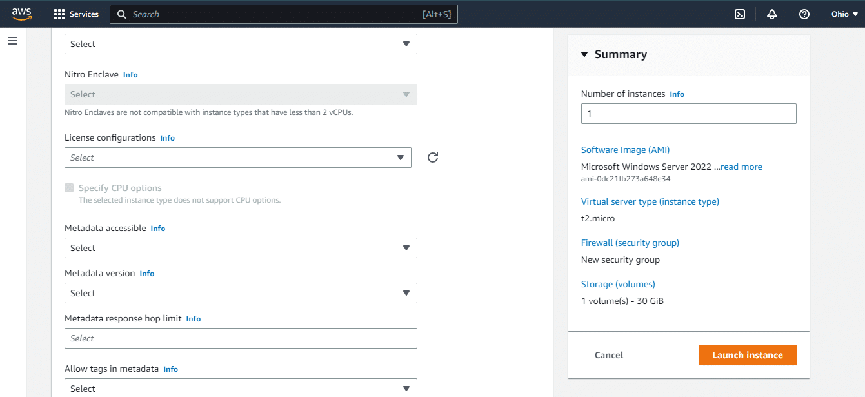Open the License configurations dropdown
Viewport: 865px width, 397px height.
237,157
